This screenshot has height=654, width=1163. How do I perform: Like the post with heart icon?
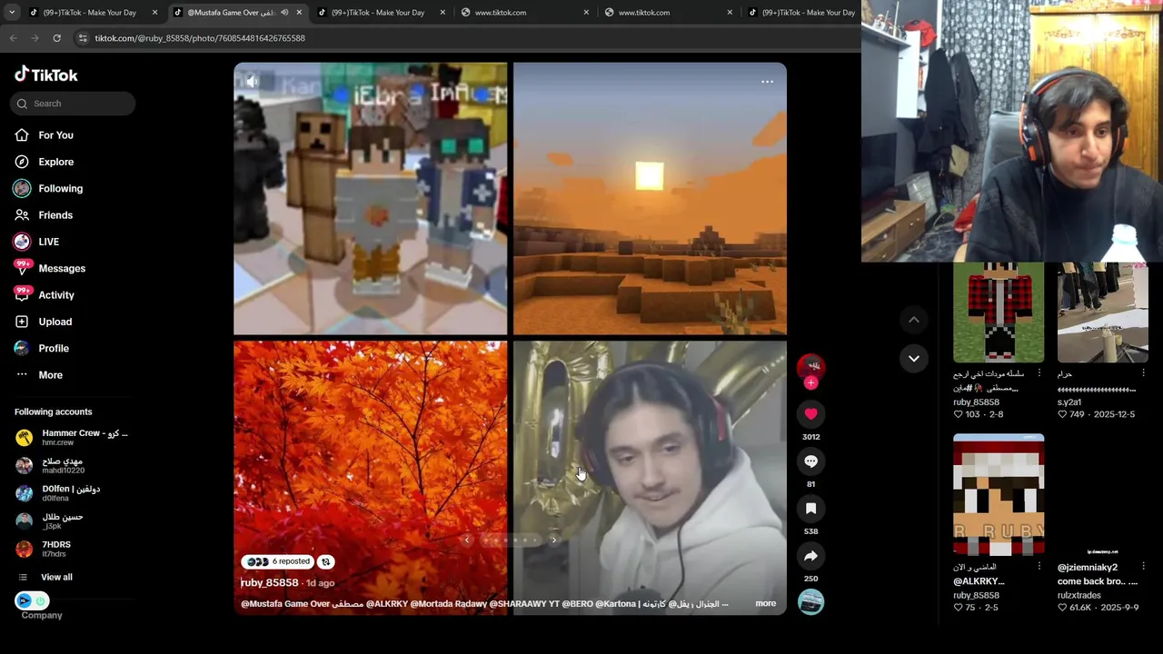pos(810,414)
